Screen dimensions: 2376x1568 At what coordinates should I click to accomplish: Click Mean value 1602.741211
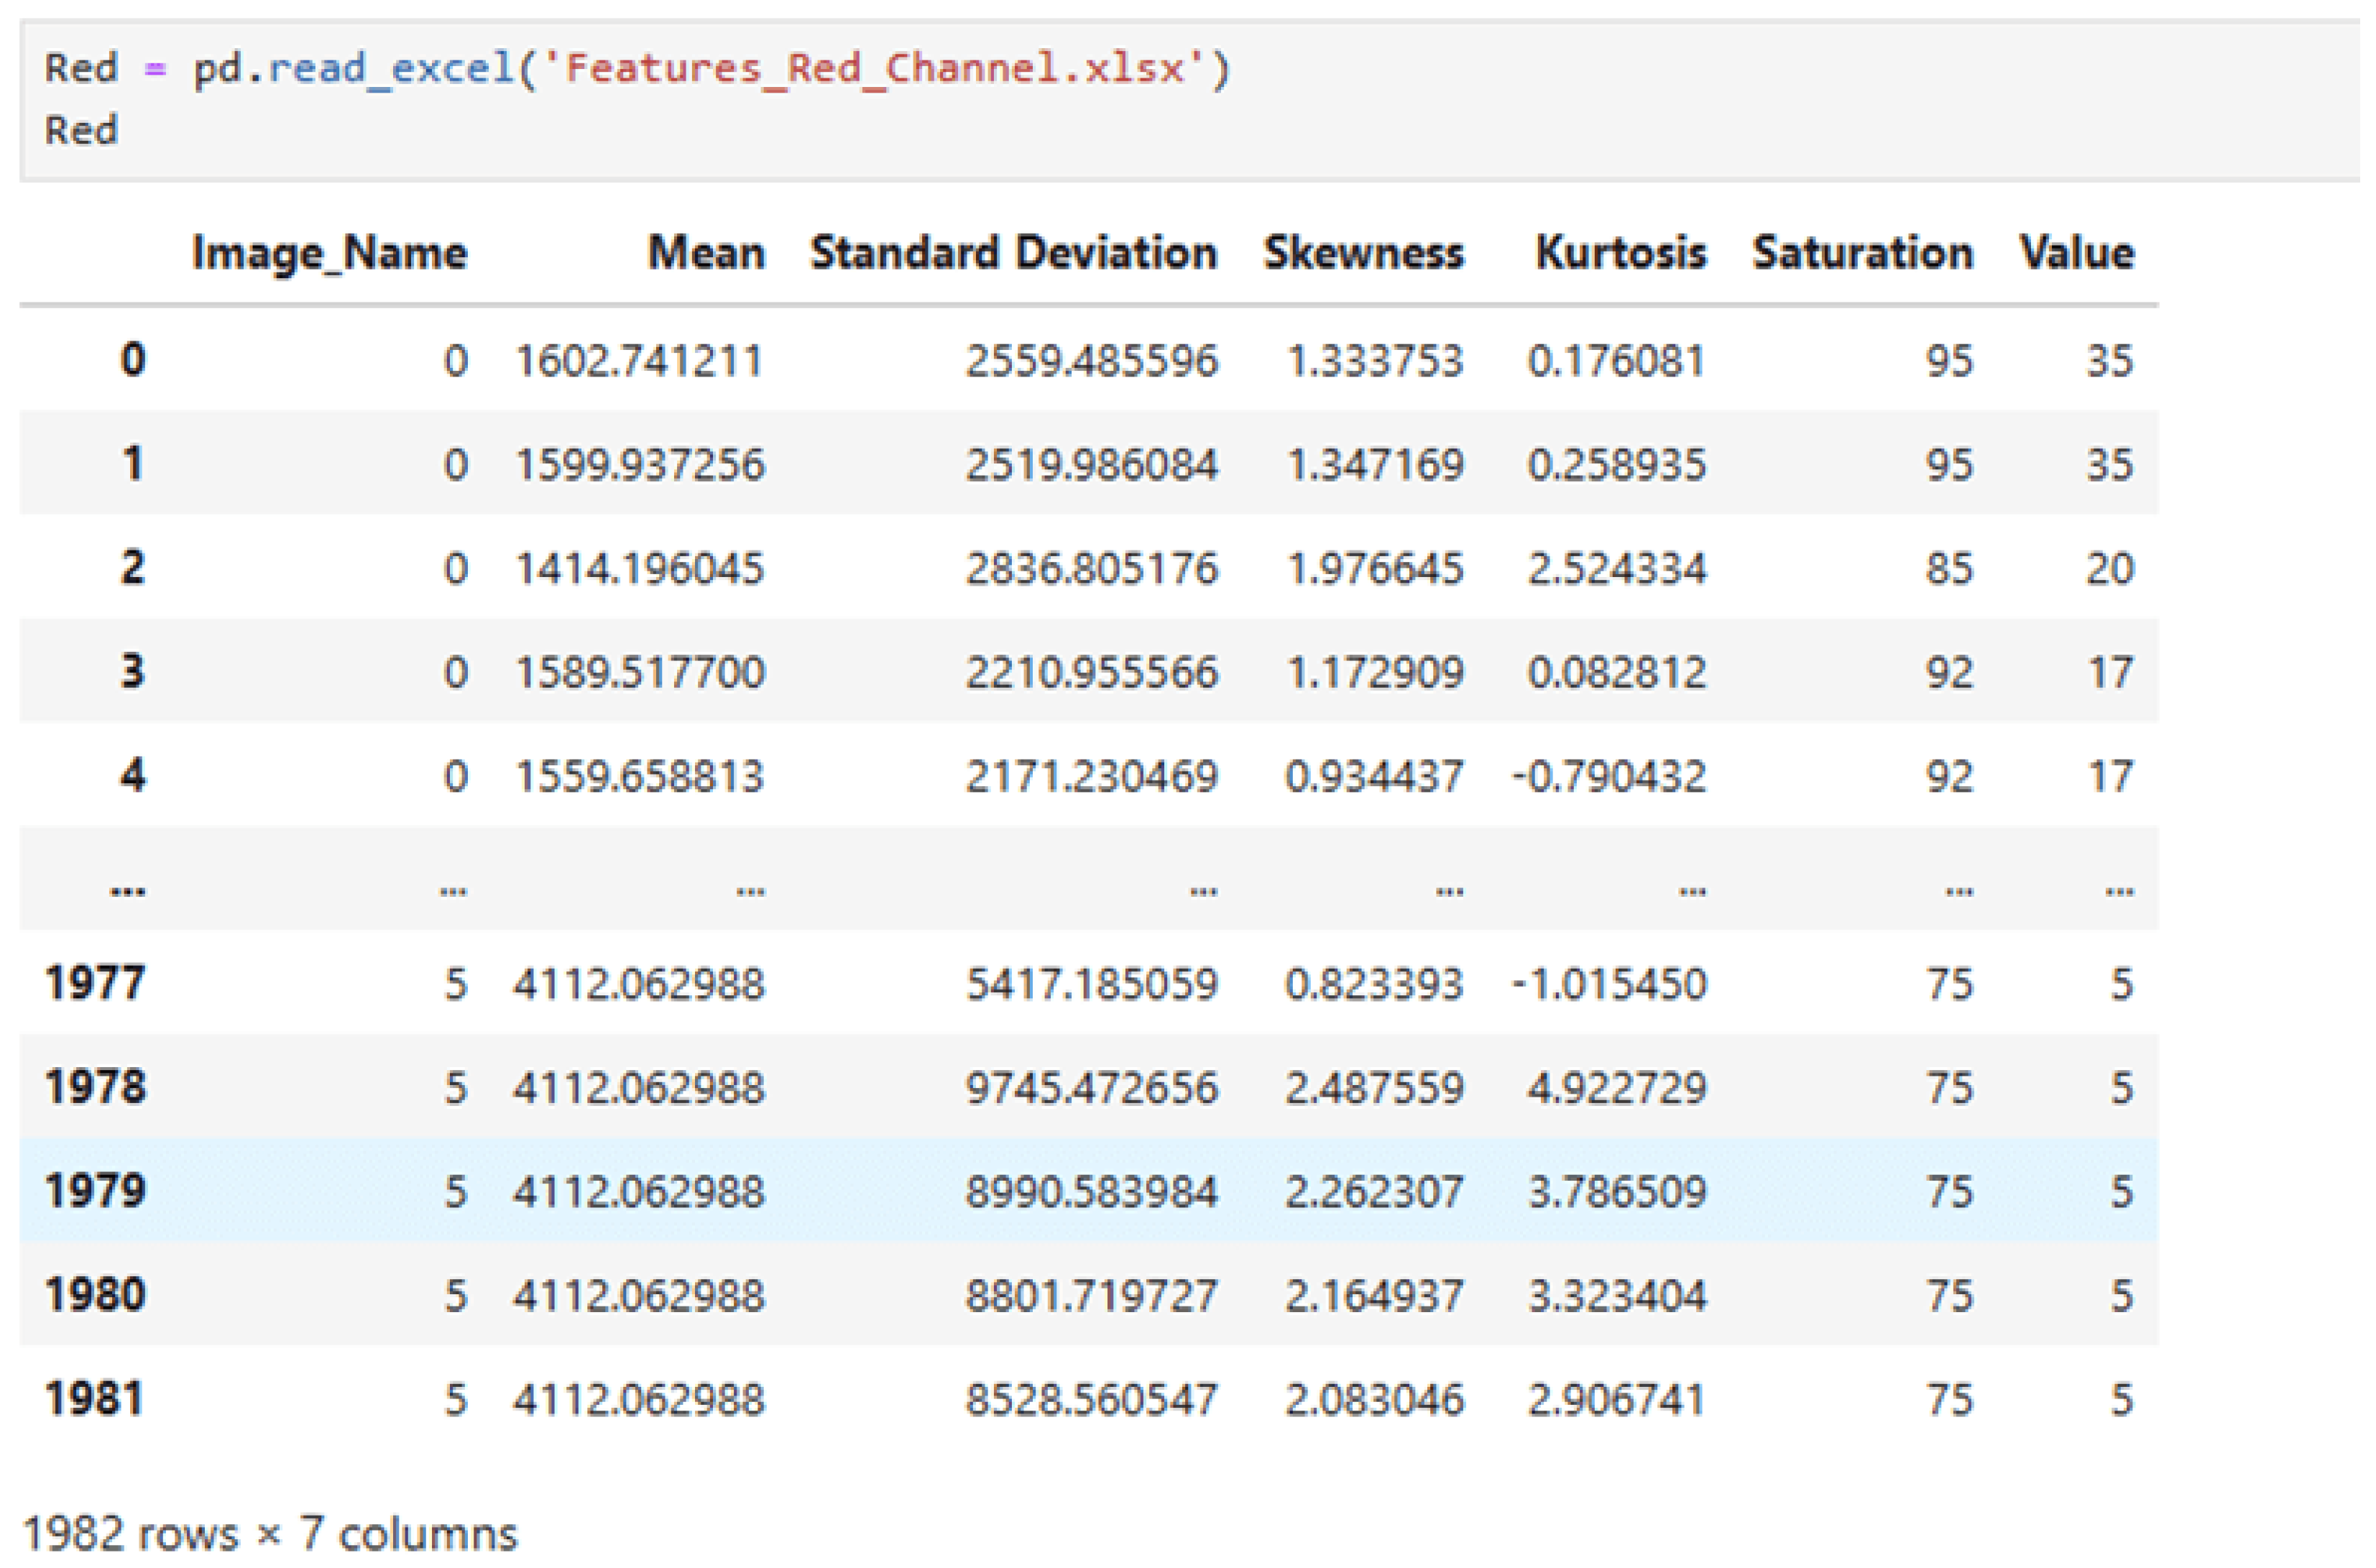(639, 361)
